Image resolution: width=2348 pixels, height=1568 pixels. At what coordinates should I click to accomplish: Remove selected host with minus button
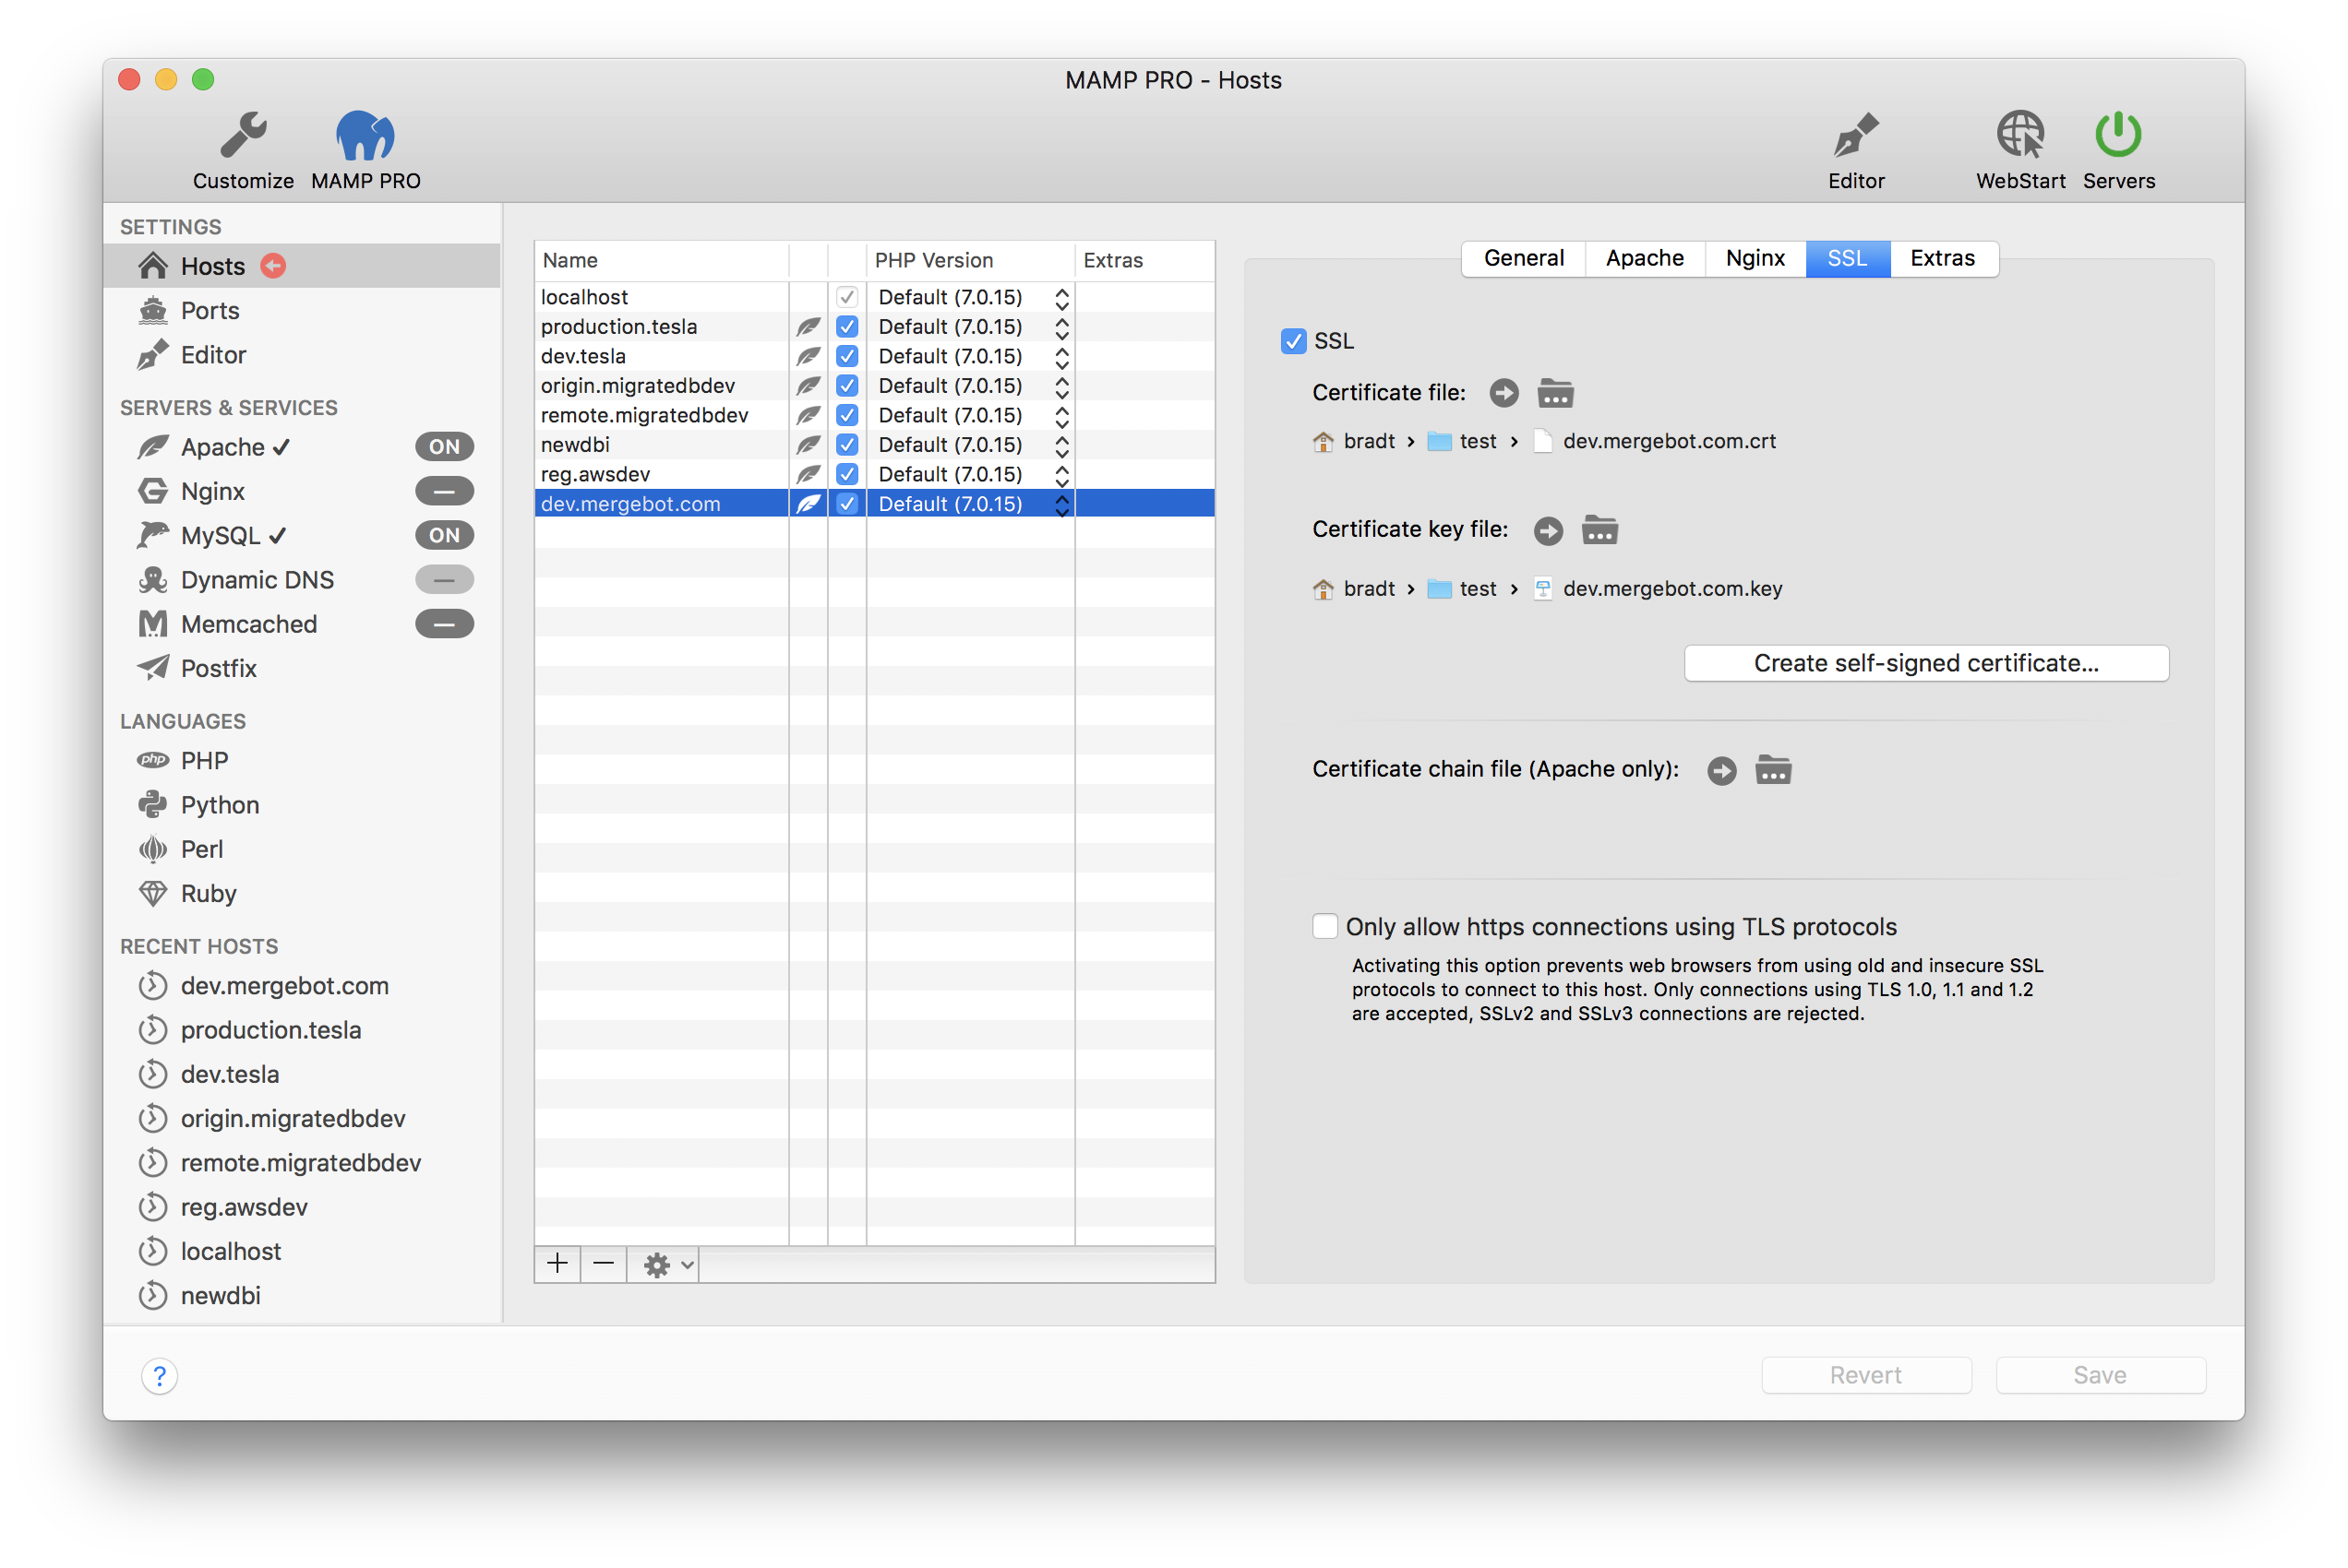[x=604, y=1265]
